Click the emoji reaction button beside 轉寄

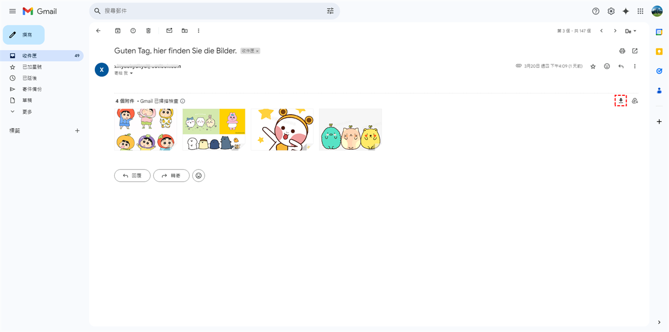[x=198, y=175]
